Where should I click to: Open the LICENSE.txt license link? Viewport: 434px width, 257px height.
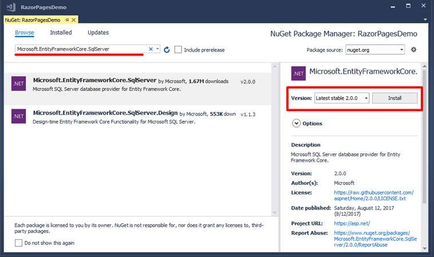coord(374,195)
